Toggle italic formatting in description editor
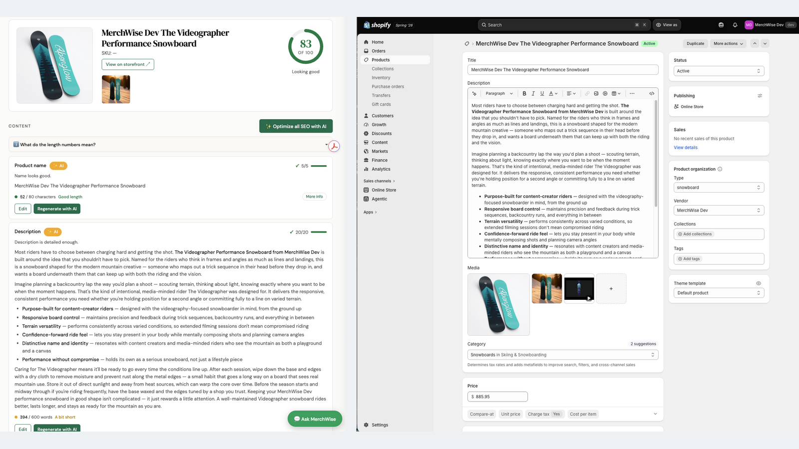Image resolution: width=799 pixels, height=449 pixels. 533,94
